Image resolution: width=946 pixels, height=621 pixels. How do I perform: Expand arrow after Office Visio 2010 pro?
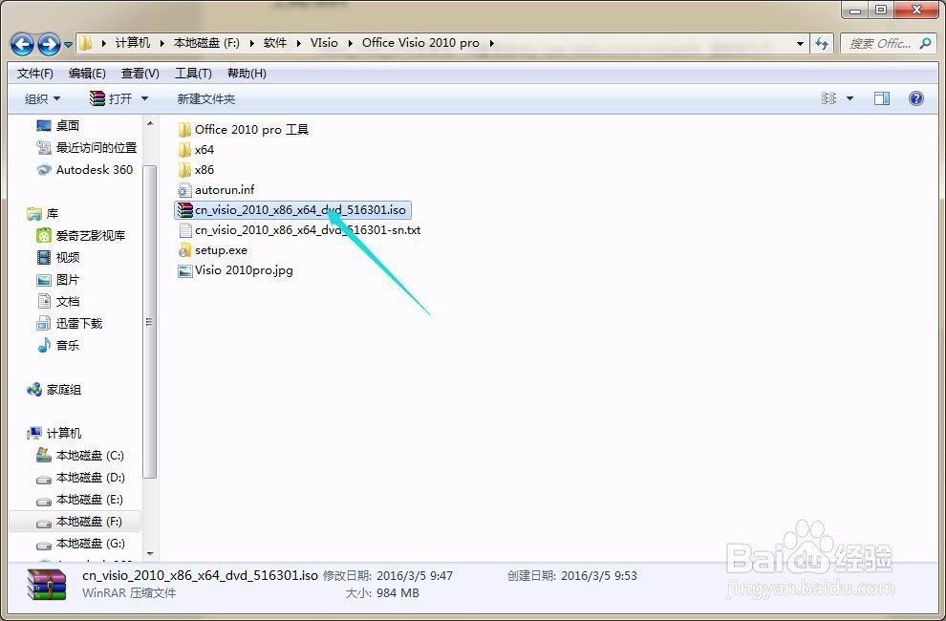pos(492,43)
